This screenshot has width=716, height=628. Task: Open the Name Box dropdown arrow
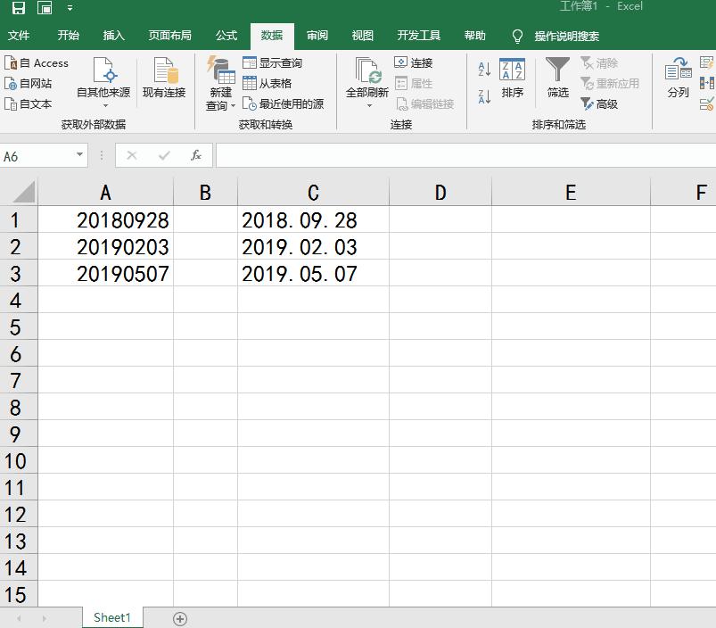pyautogui.click(x=78, y=154)
